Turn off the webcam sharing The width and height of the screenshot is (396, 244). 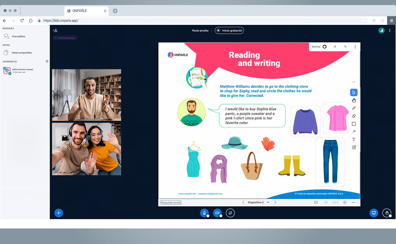point(217,213)
